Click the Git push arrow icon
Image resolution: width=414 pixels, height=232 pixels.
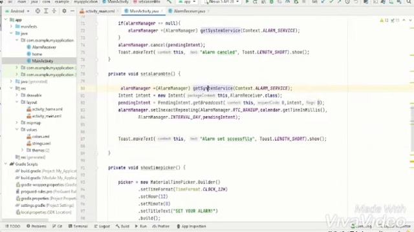339,1
